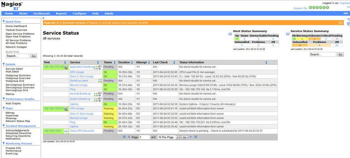Screen dimensions: 350x158
Task: Open Host Graphs in the sidebar
Action: (x=13, y=103)
